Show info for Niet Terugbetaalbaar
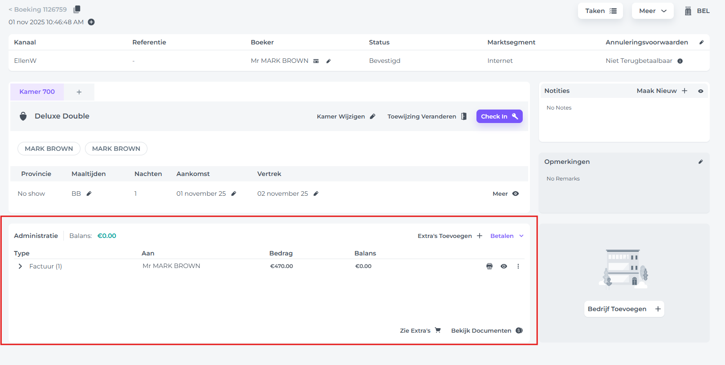Image resolution: width=725 pixels, height=365 pixels. click(680, 61)
